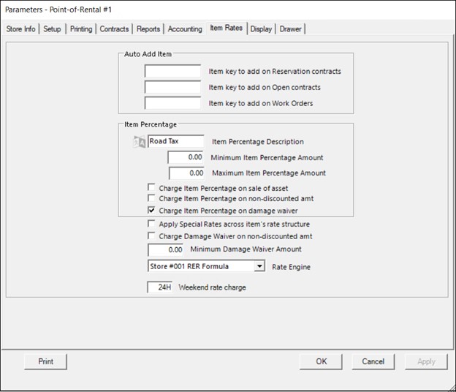This screenshot has width=456, height=392.
Task: Go to the Printing tab
Action: point(81,29)
